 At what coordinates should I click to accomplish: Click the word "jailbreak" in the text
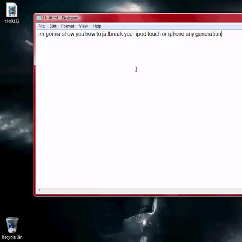pyautogui.click(x=112, y=34)
